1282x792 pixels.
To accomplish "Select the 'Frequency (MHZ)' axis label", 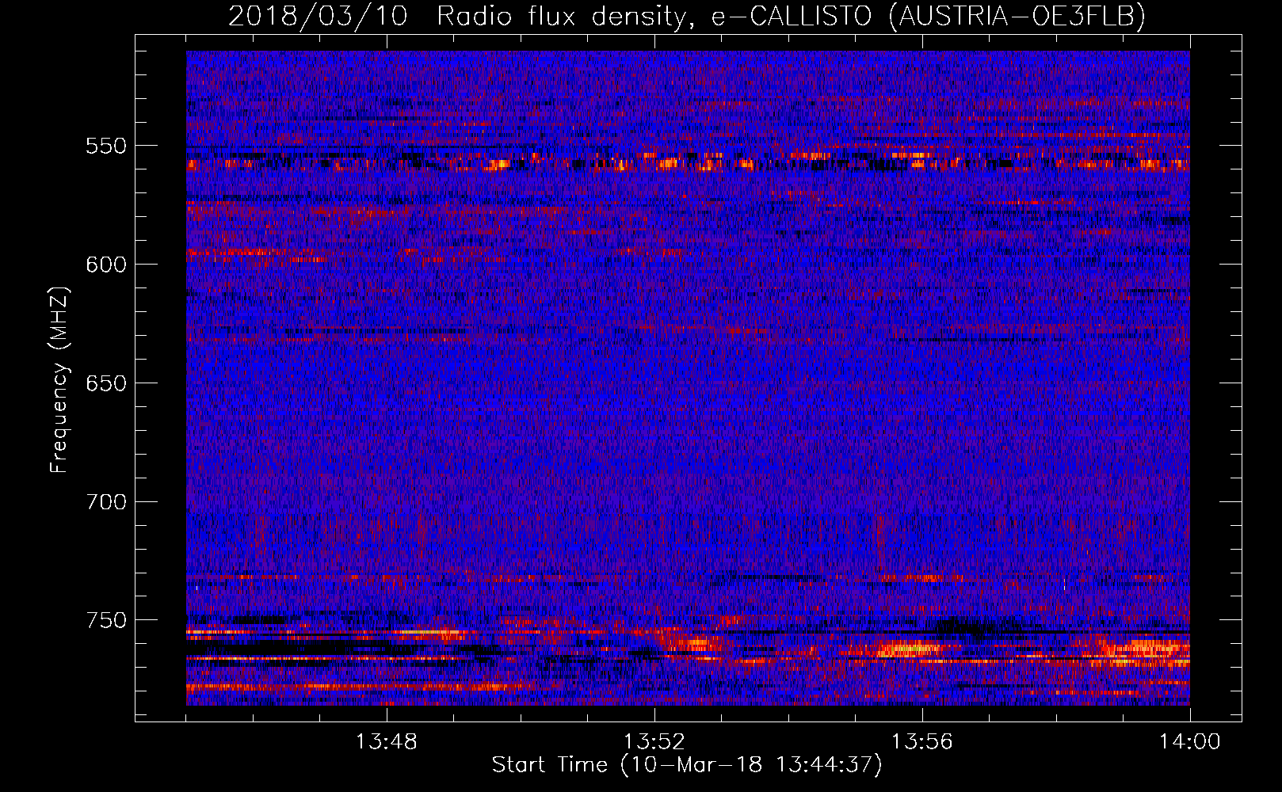I will pyautogui.click(x=59, y=380).
